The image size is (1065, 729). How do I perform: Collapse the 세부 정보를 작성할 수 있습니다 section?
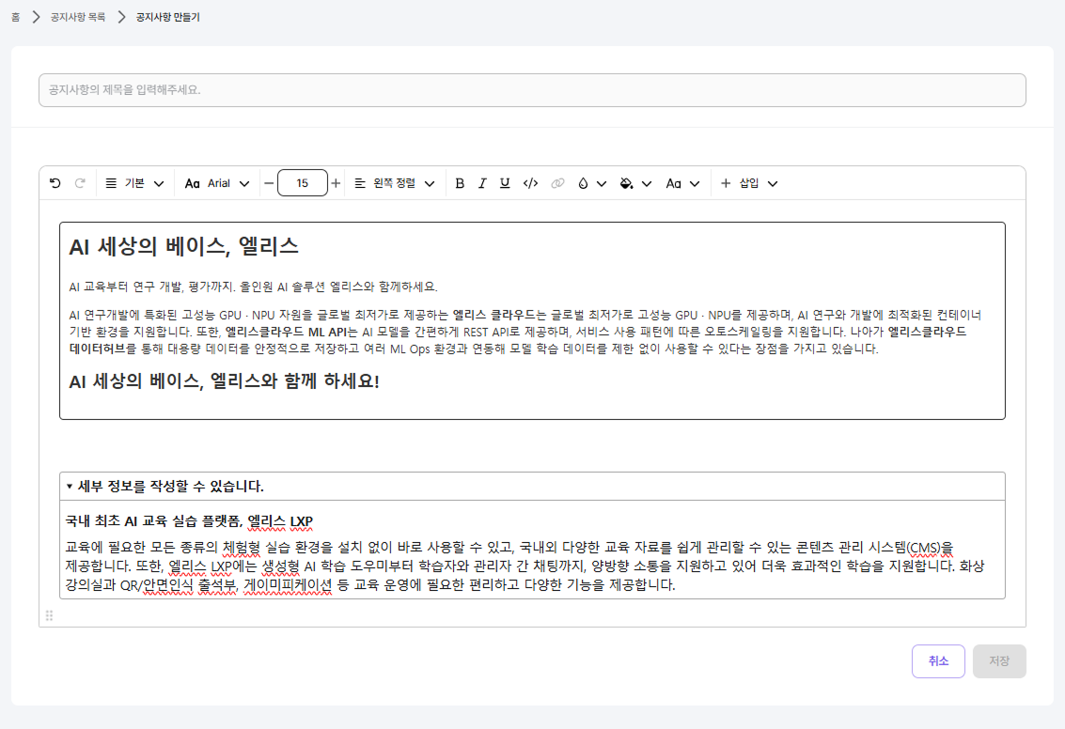(70, 486)
